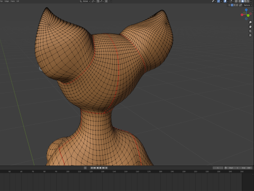Open the snapping options dropdown
254x191 pixels.
[102, 1]
